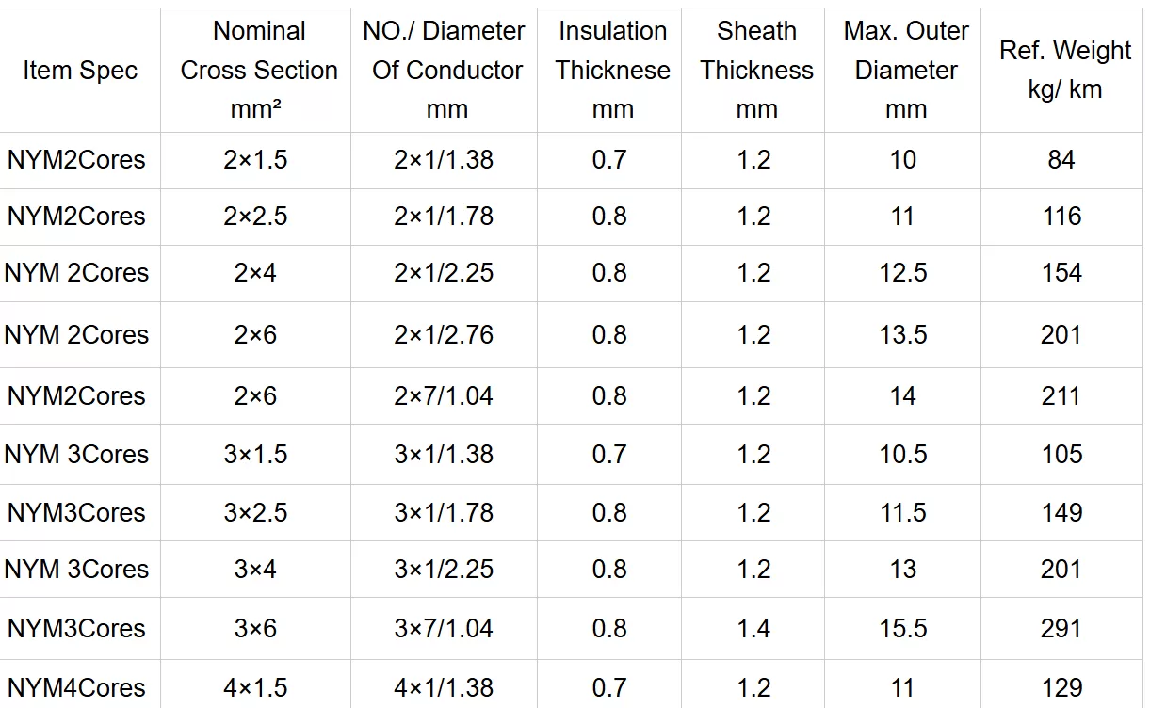Image resolution: width=1150 pixels, height=708 pixels.
Task: Click the Sheath Thickness column header
Action: pos(756,71)
